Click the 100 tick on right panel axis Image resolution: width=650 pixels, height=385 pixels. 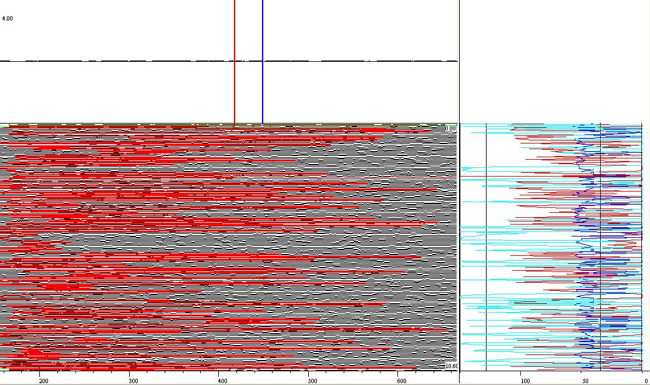point(525,381)
